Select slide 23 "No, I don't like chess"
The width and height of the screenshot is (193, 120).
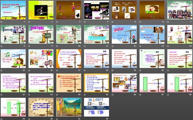tap(41, 83)
